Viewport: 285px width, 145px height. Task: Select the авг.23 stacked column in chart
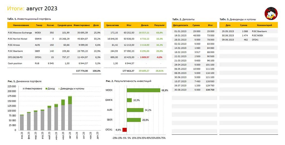coord(70,113)
